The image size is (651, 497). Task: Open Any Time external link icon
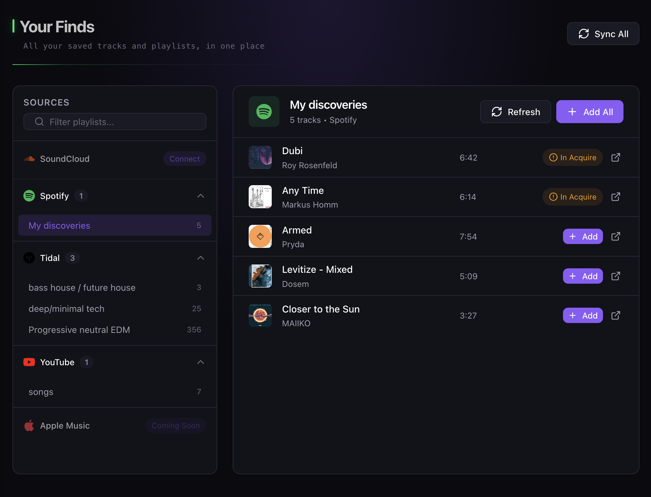point(615,197)
